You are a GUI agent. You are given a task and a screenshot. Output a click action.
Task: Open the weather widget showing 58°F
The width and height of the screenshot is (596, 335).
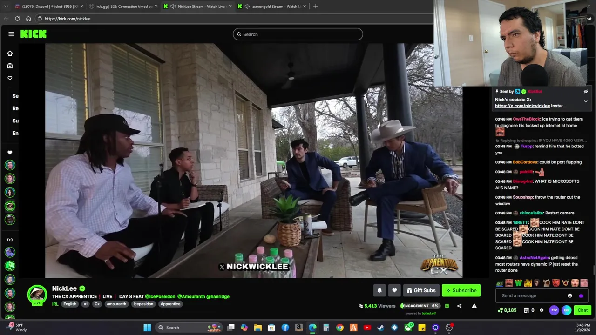15,328
